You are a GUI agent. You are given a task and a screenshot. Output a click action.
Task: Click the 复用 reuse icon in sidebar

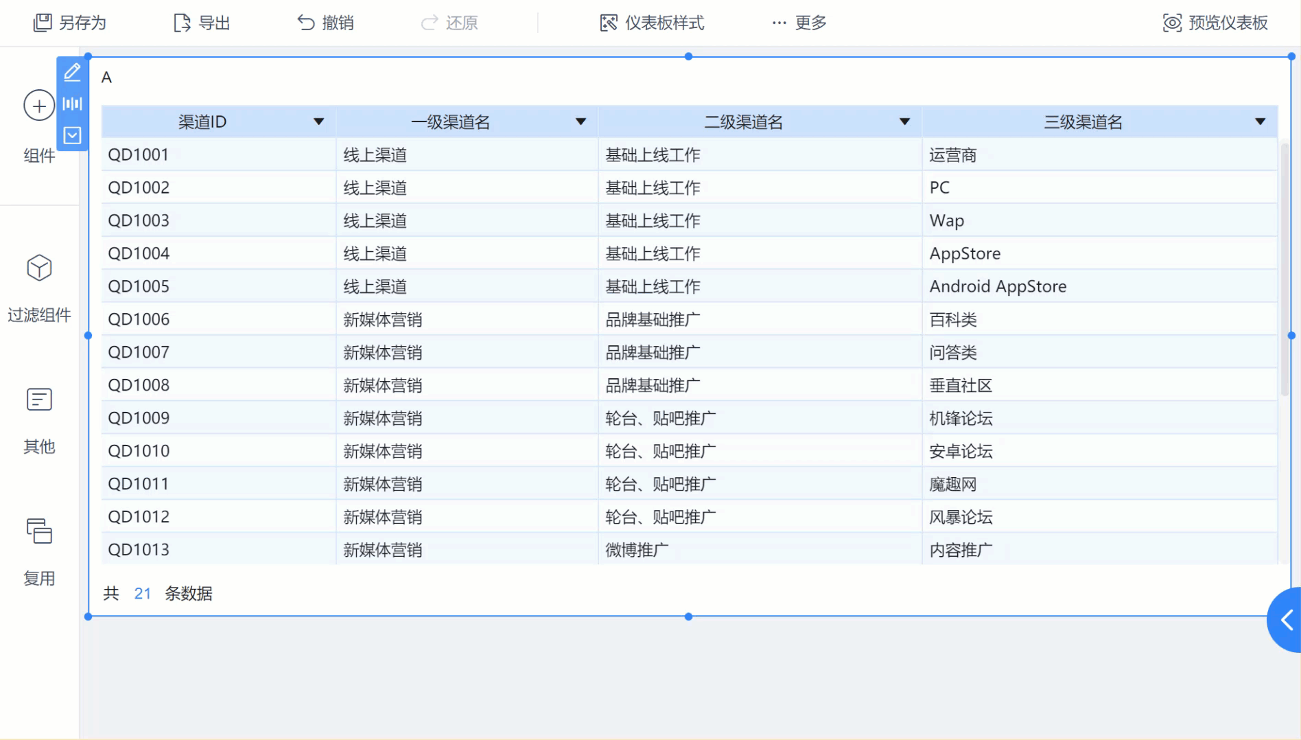(38, 531)
